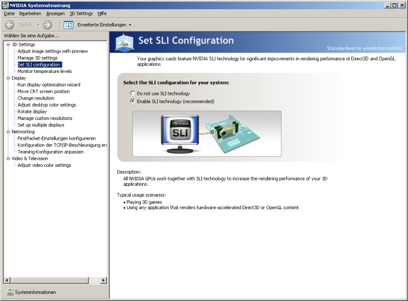Open Manage custom resolutions

45,118
